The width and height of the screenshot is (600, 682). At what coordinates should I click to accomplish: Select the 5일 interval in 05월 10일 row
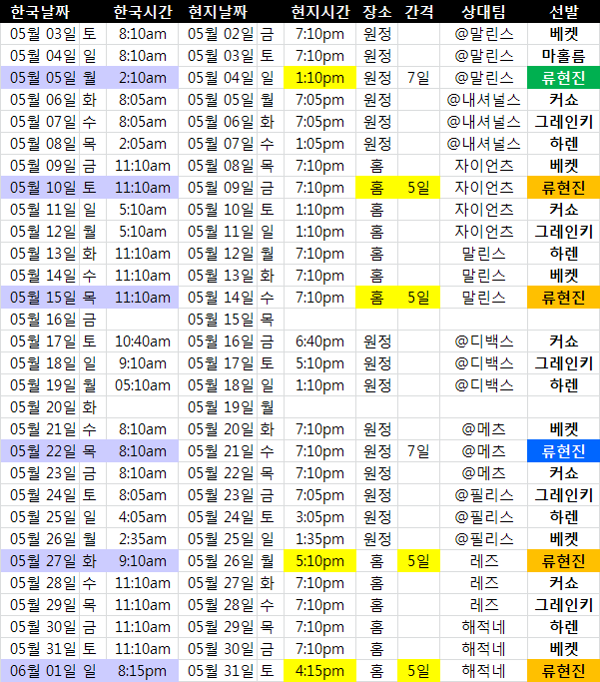418,188
